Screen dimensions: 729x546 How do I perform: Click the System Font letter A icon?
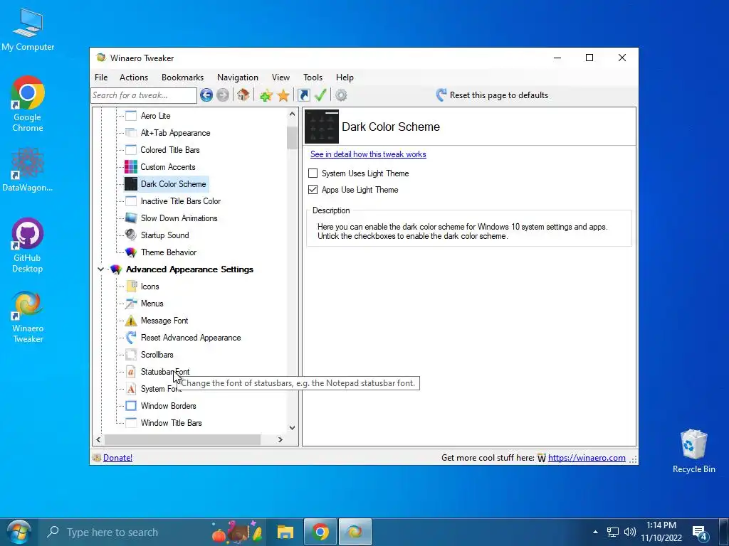[131, 389]
